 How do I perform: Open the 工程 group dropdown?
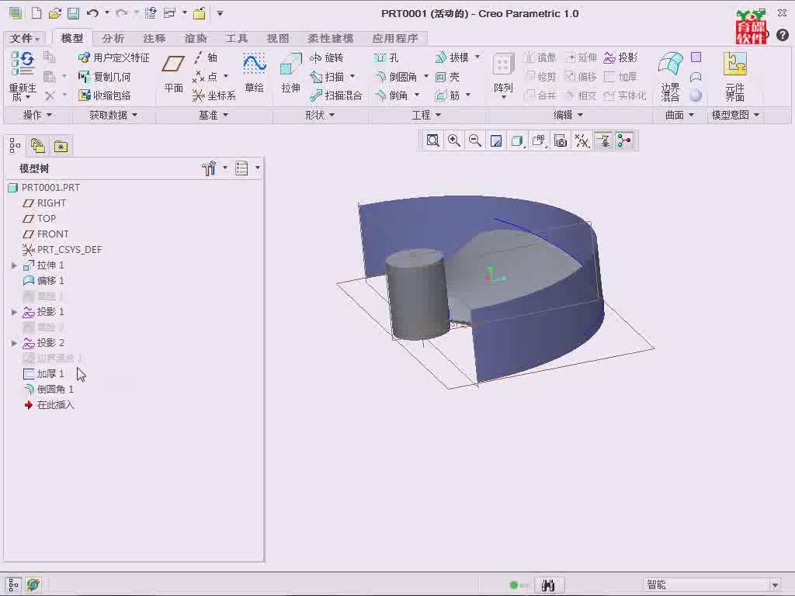click(426, 115)
